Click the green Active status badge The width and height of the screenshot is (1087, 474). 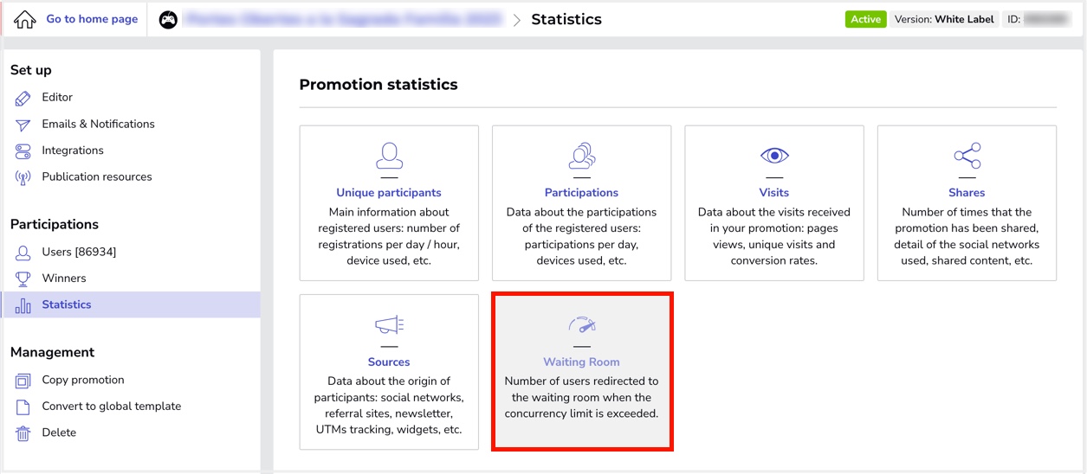[x=865, y=19]
